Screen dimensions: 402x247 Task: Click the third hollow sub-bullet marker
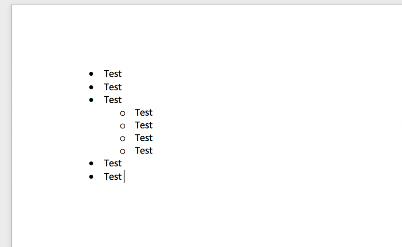pyautogui.click(x=123, y=138)
